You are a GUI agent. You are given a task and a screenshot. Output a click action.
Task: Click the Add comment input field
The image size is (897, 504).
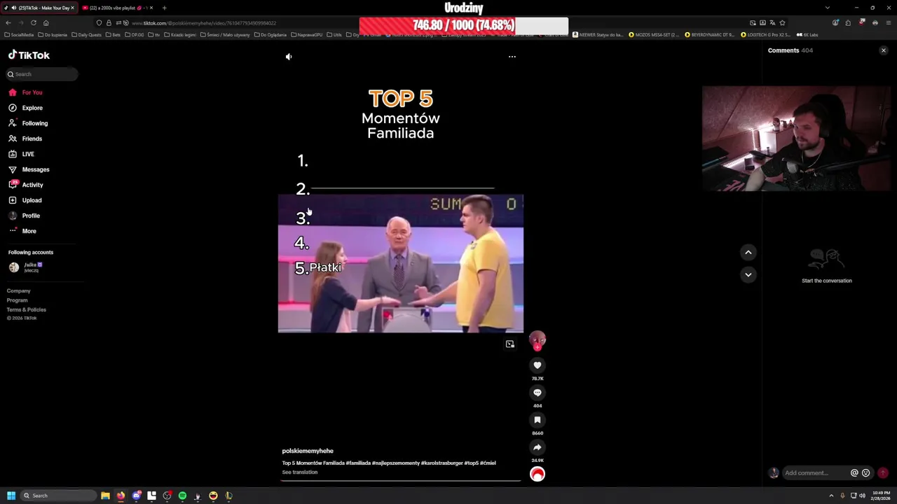click(815, 473)
